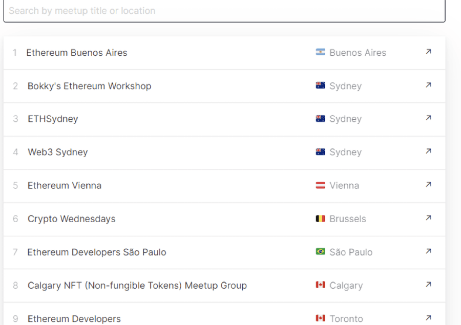Open the ETHSydney external link arrow
The image size is (461, 325).
coord(428,118)
